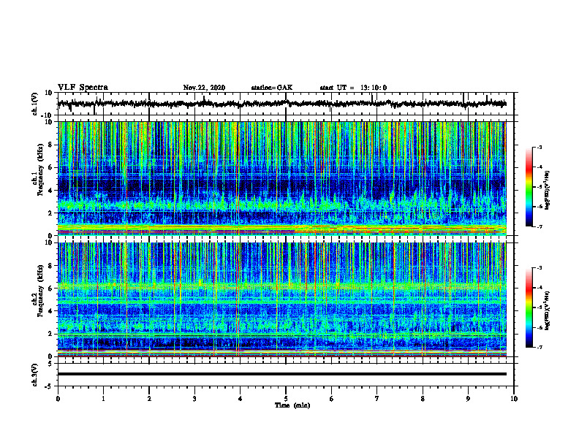The height and width of the screenshot is (447, 579).
Task: Click the "6" kHz tick of ch.1 spectrogram
Action: point(51,167)
